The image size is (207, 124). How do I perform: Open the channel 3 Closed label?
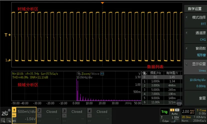pos(77,112)
